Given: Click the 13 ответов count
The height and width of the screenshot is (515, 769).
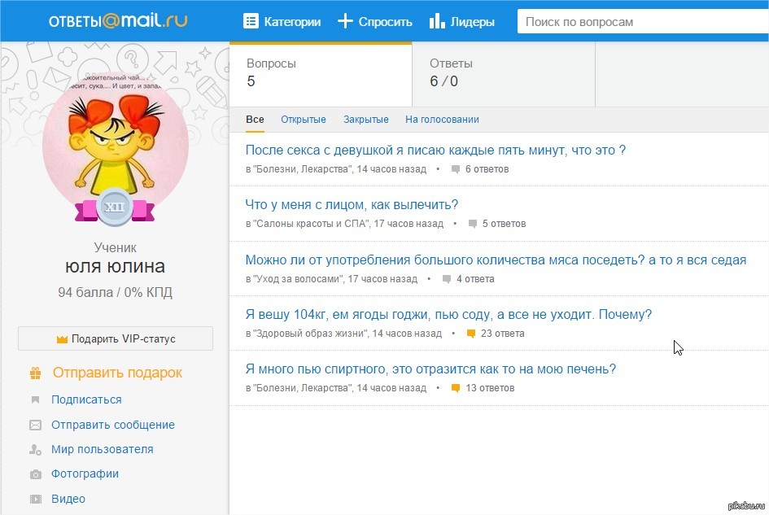Looking at the screenshot, I should [x=490, y=388].
